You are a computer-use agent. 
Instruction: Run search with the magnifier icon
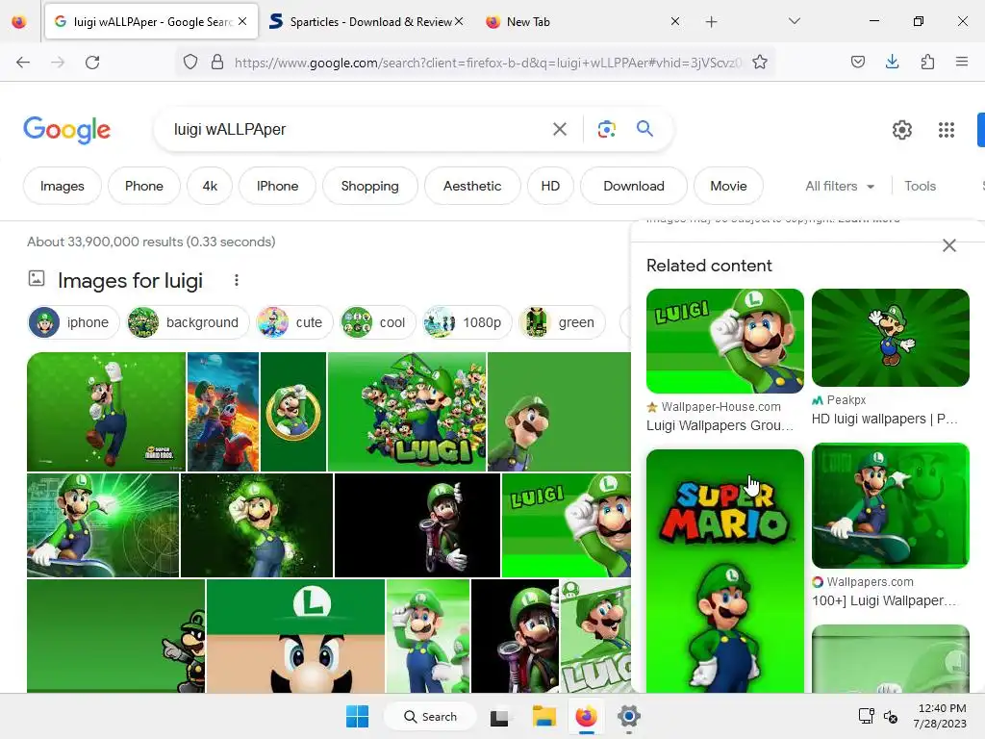[x=645, y=129]
